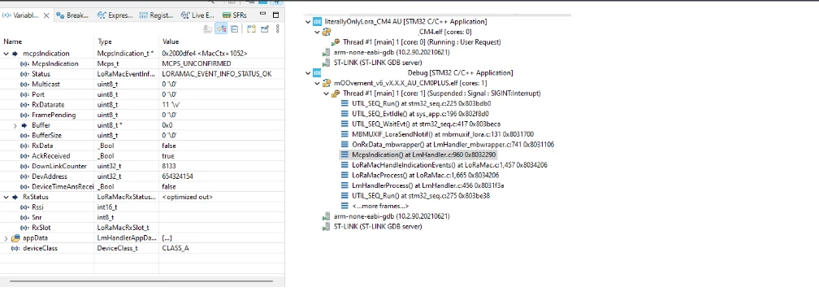This screenshot has height=296, width=819.
Task: Select the OnRxData_mbwrapper() stack frame
Action: pos(448,144)
